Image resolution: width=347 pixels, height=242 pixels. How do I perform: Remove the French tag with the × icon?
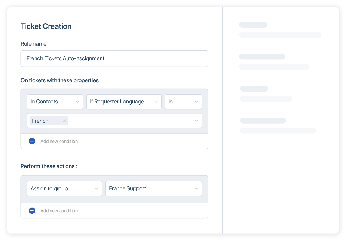[64, 121]
